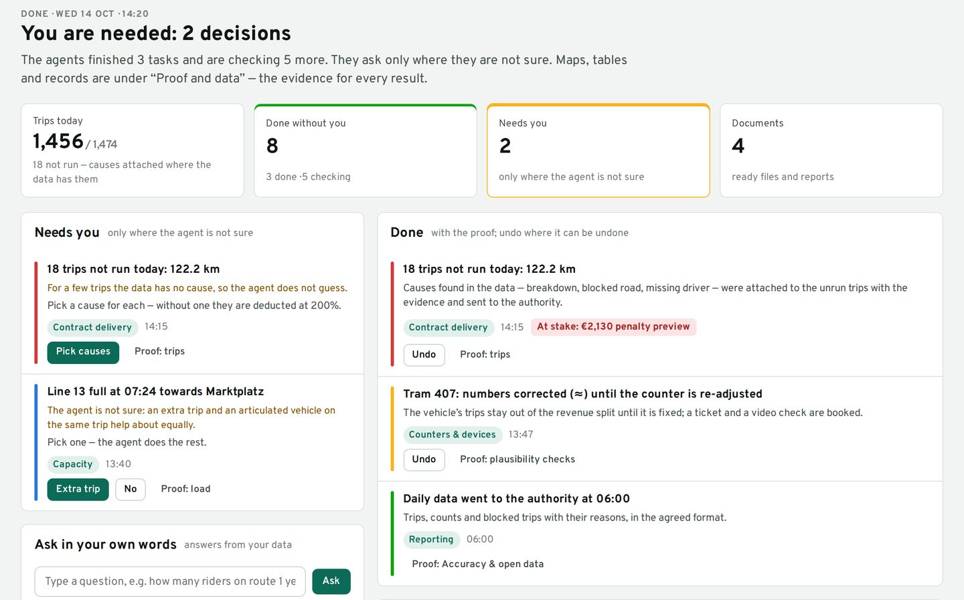Screen dimensions: 964x600
Task: Click the 'Needs you' panel heading
Action: pyautogui.click(x=67, y=233)
